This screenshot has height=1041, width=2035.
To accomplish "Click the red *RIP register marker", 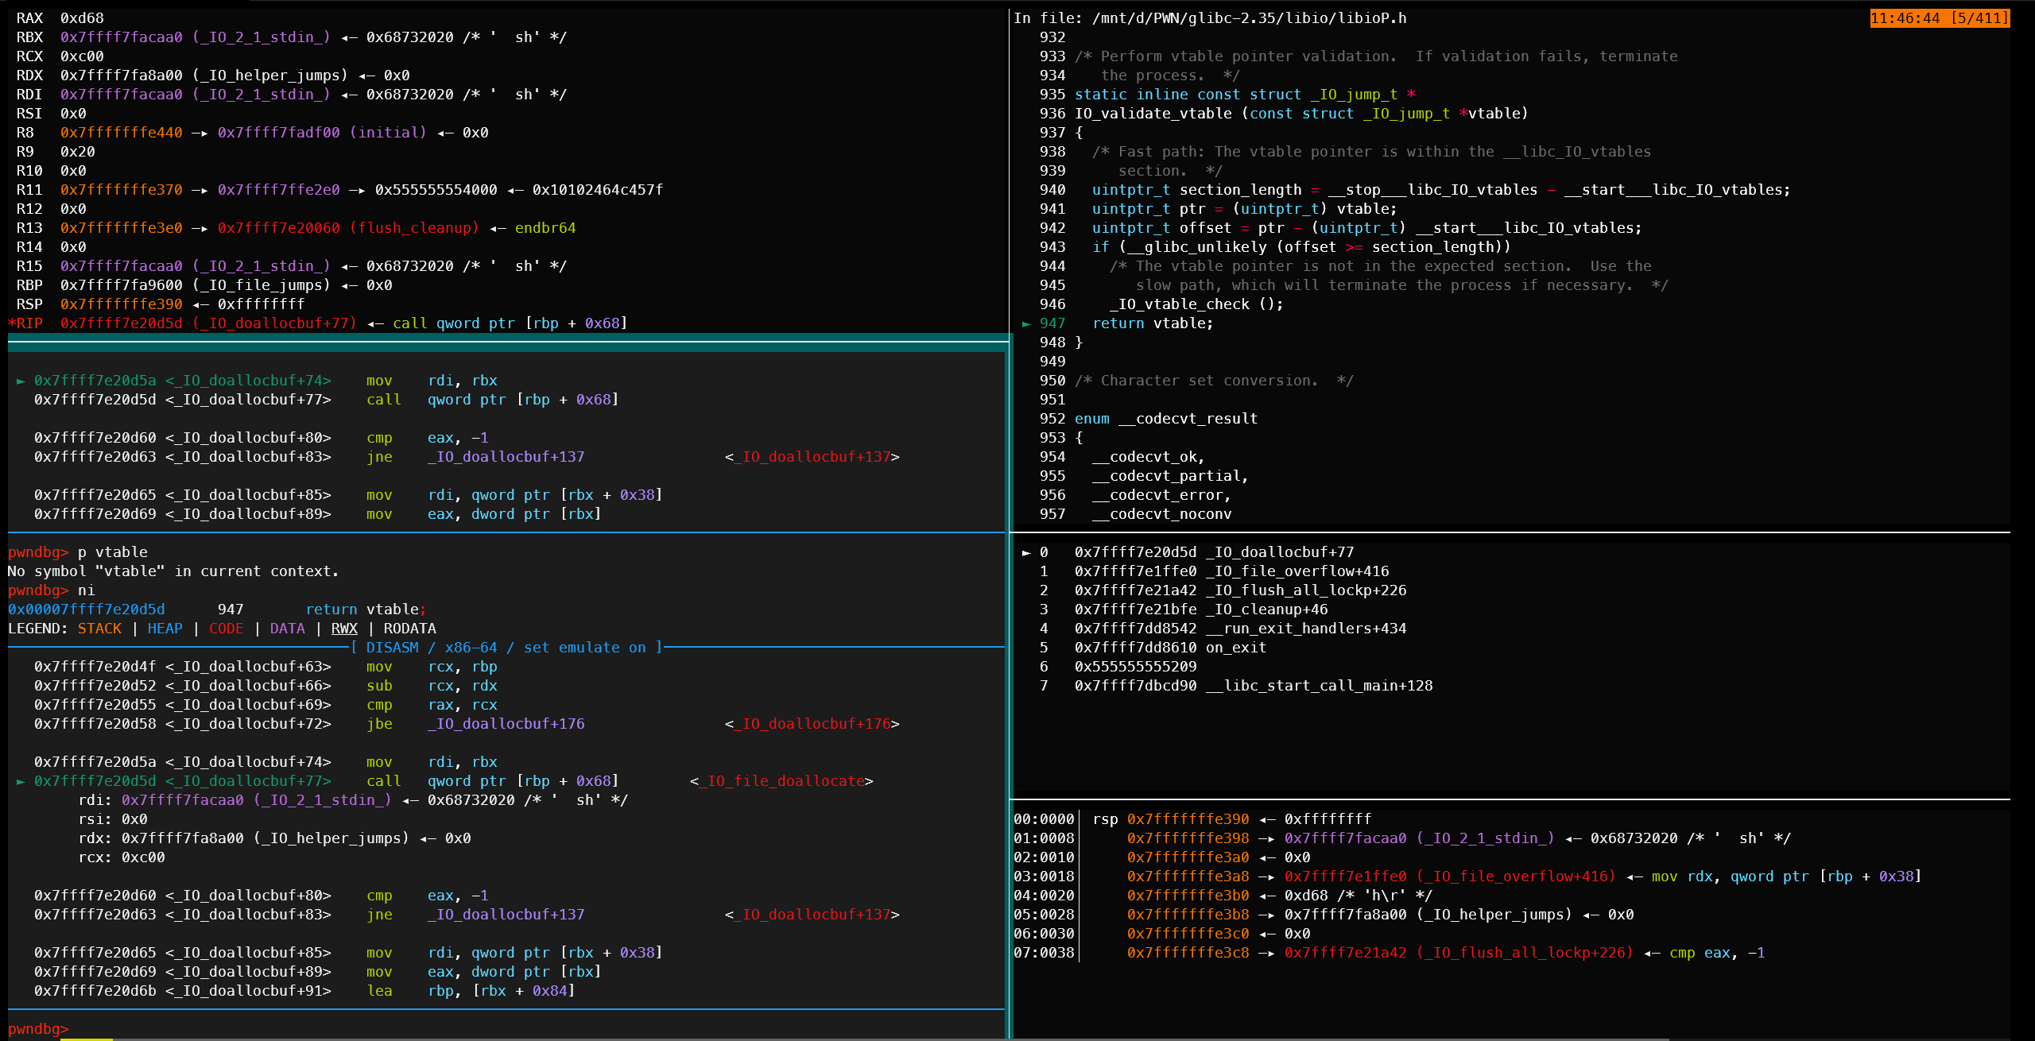I will point(25,323).
